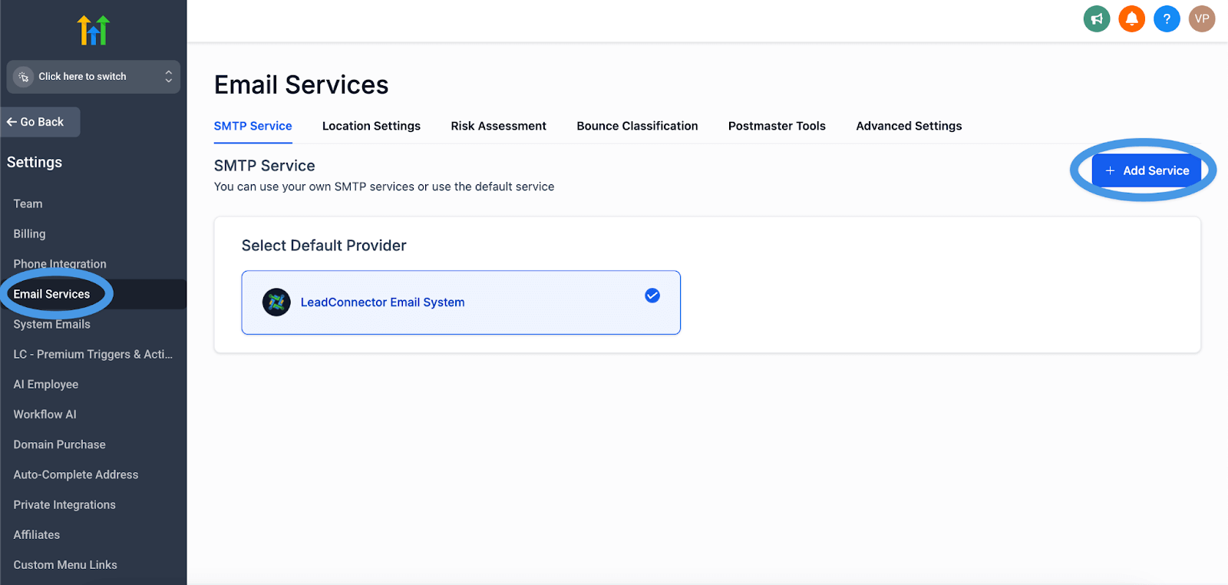1228x585 pixels.
Task: Open the help question mark icon
Action: pos(1167,18)
